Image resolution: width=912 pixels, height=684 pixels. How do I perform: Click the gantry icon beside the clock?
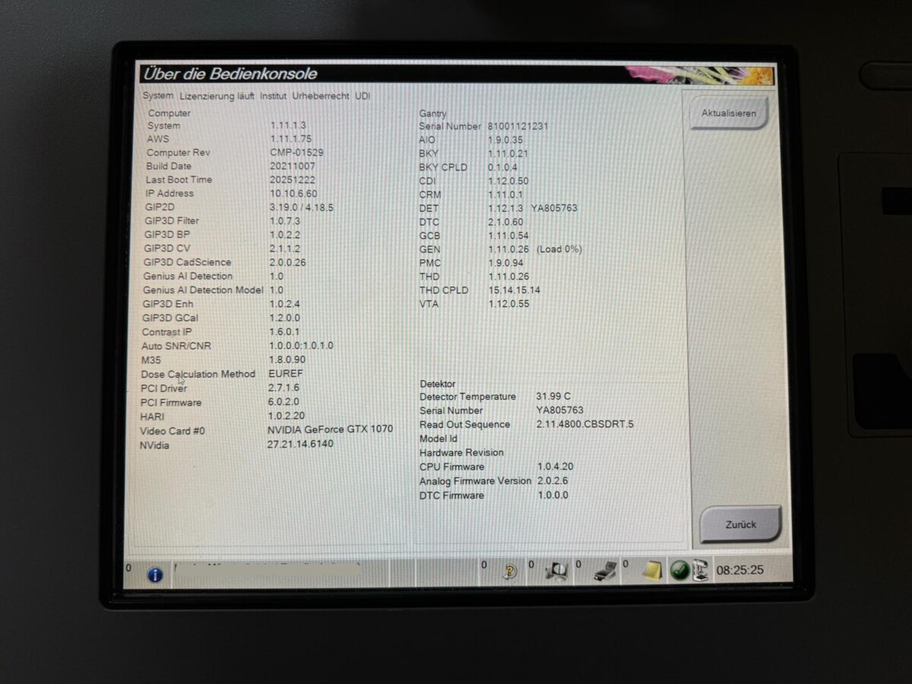click(699, 572)
